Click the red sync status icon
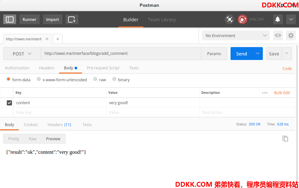The image size is (299, 188). click(x=242, y=19)
